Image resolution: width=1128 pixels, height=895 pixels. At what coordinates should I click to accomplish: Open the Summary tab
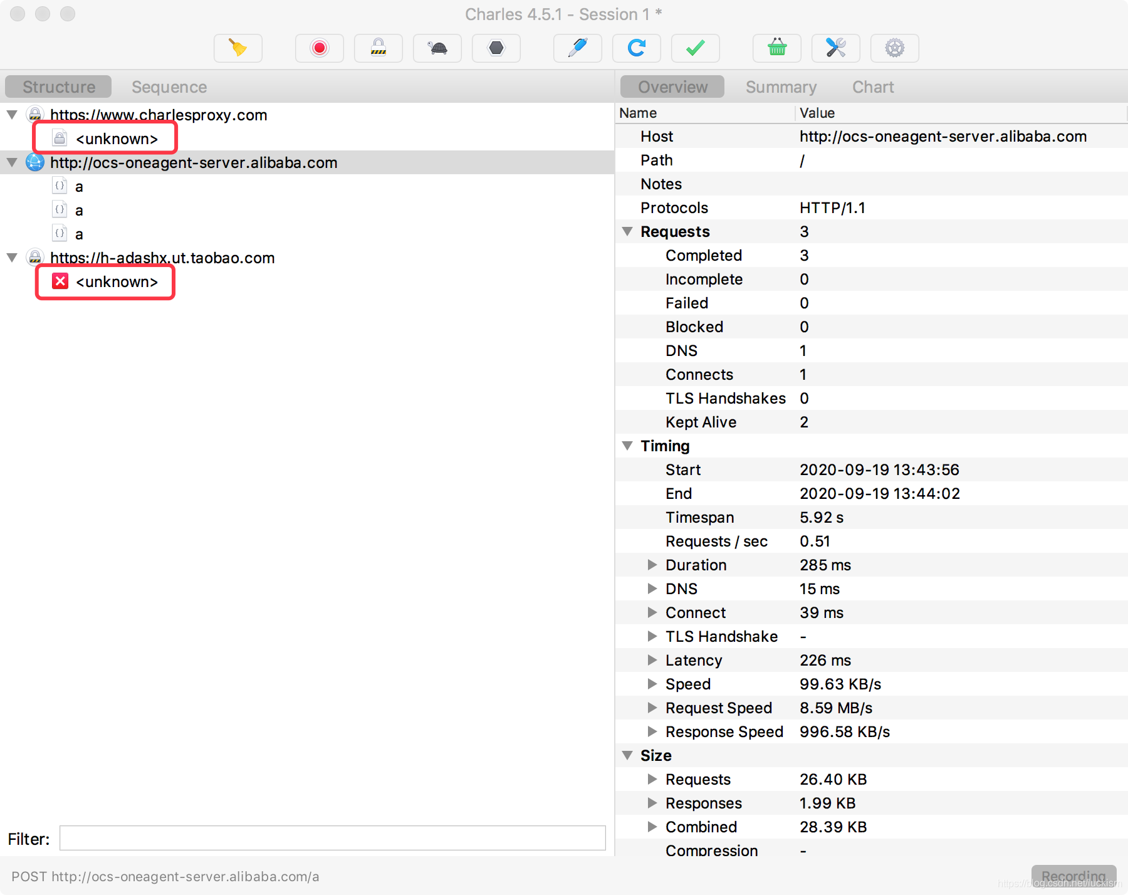click(x=781, y=86)
